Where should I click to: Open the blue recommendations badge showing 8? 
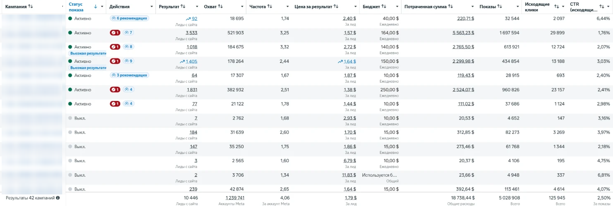tap(128, 47)
